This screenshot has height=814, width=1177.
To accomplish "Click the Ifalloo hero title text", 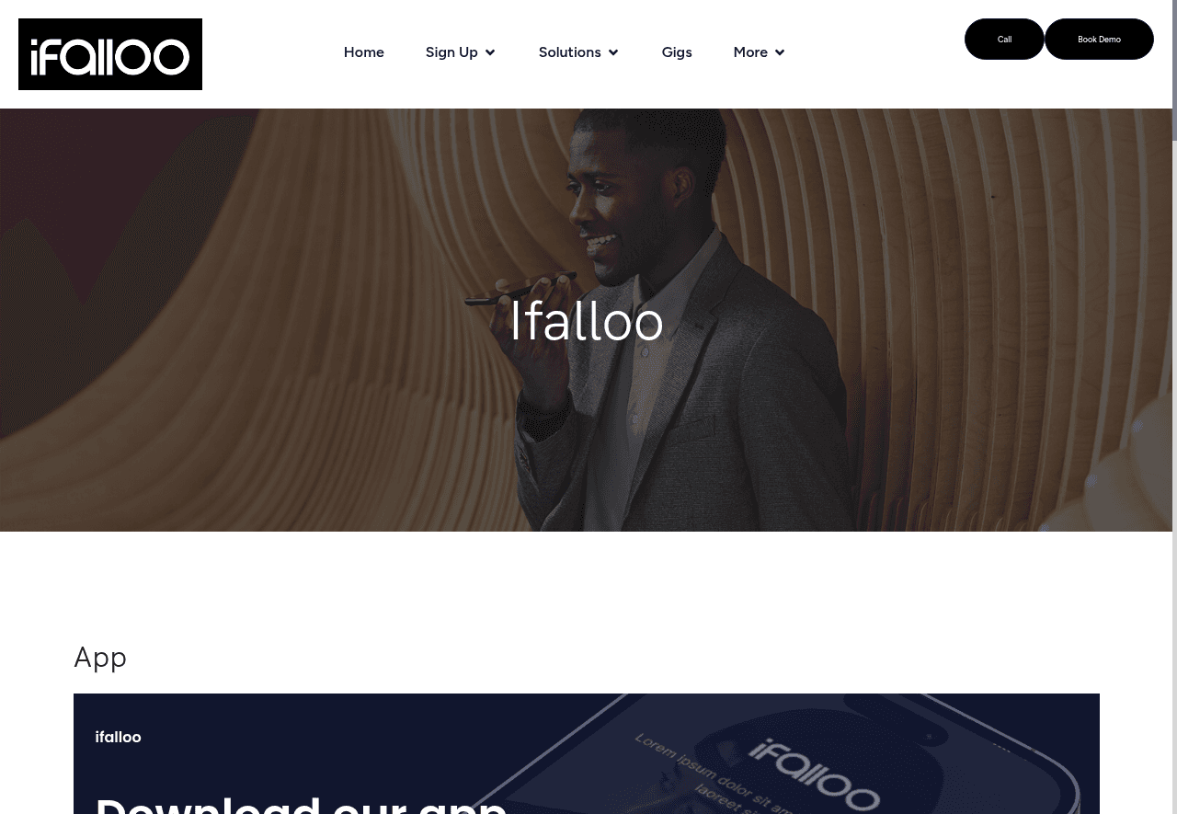I will [587, 321].
